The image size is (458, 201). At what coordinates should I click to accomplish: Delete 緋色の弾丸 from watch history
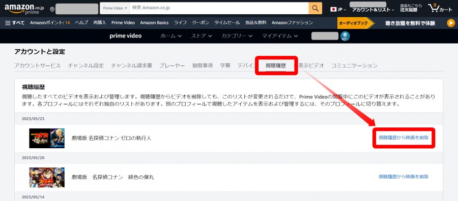point(404,177)
